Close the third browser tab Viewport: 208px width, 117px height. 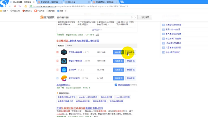click(89, 2)
